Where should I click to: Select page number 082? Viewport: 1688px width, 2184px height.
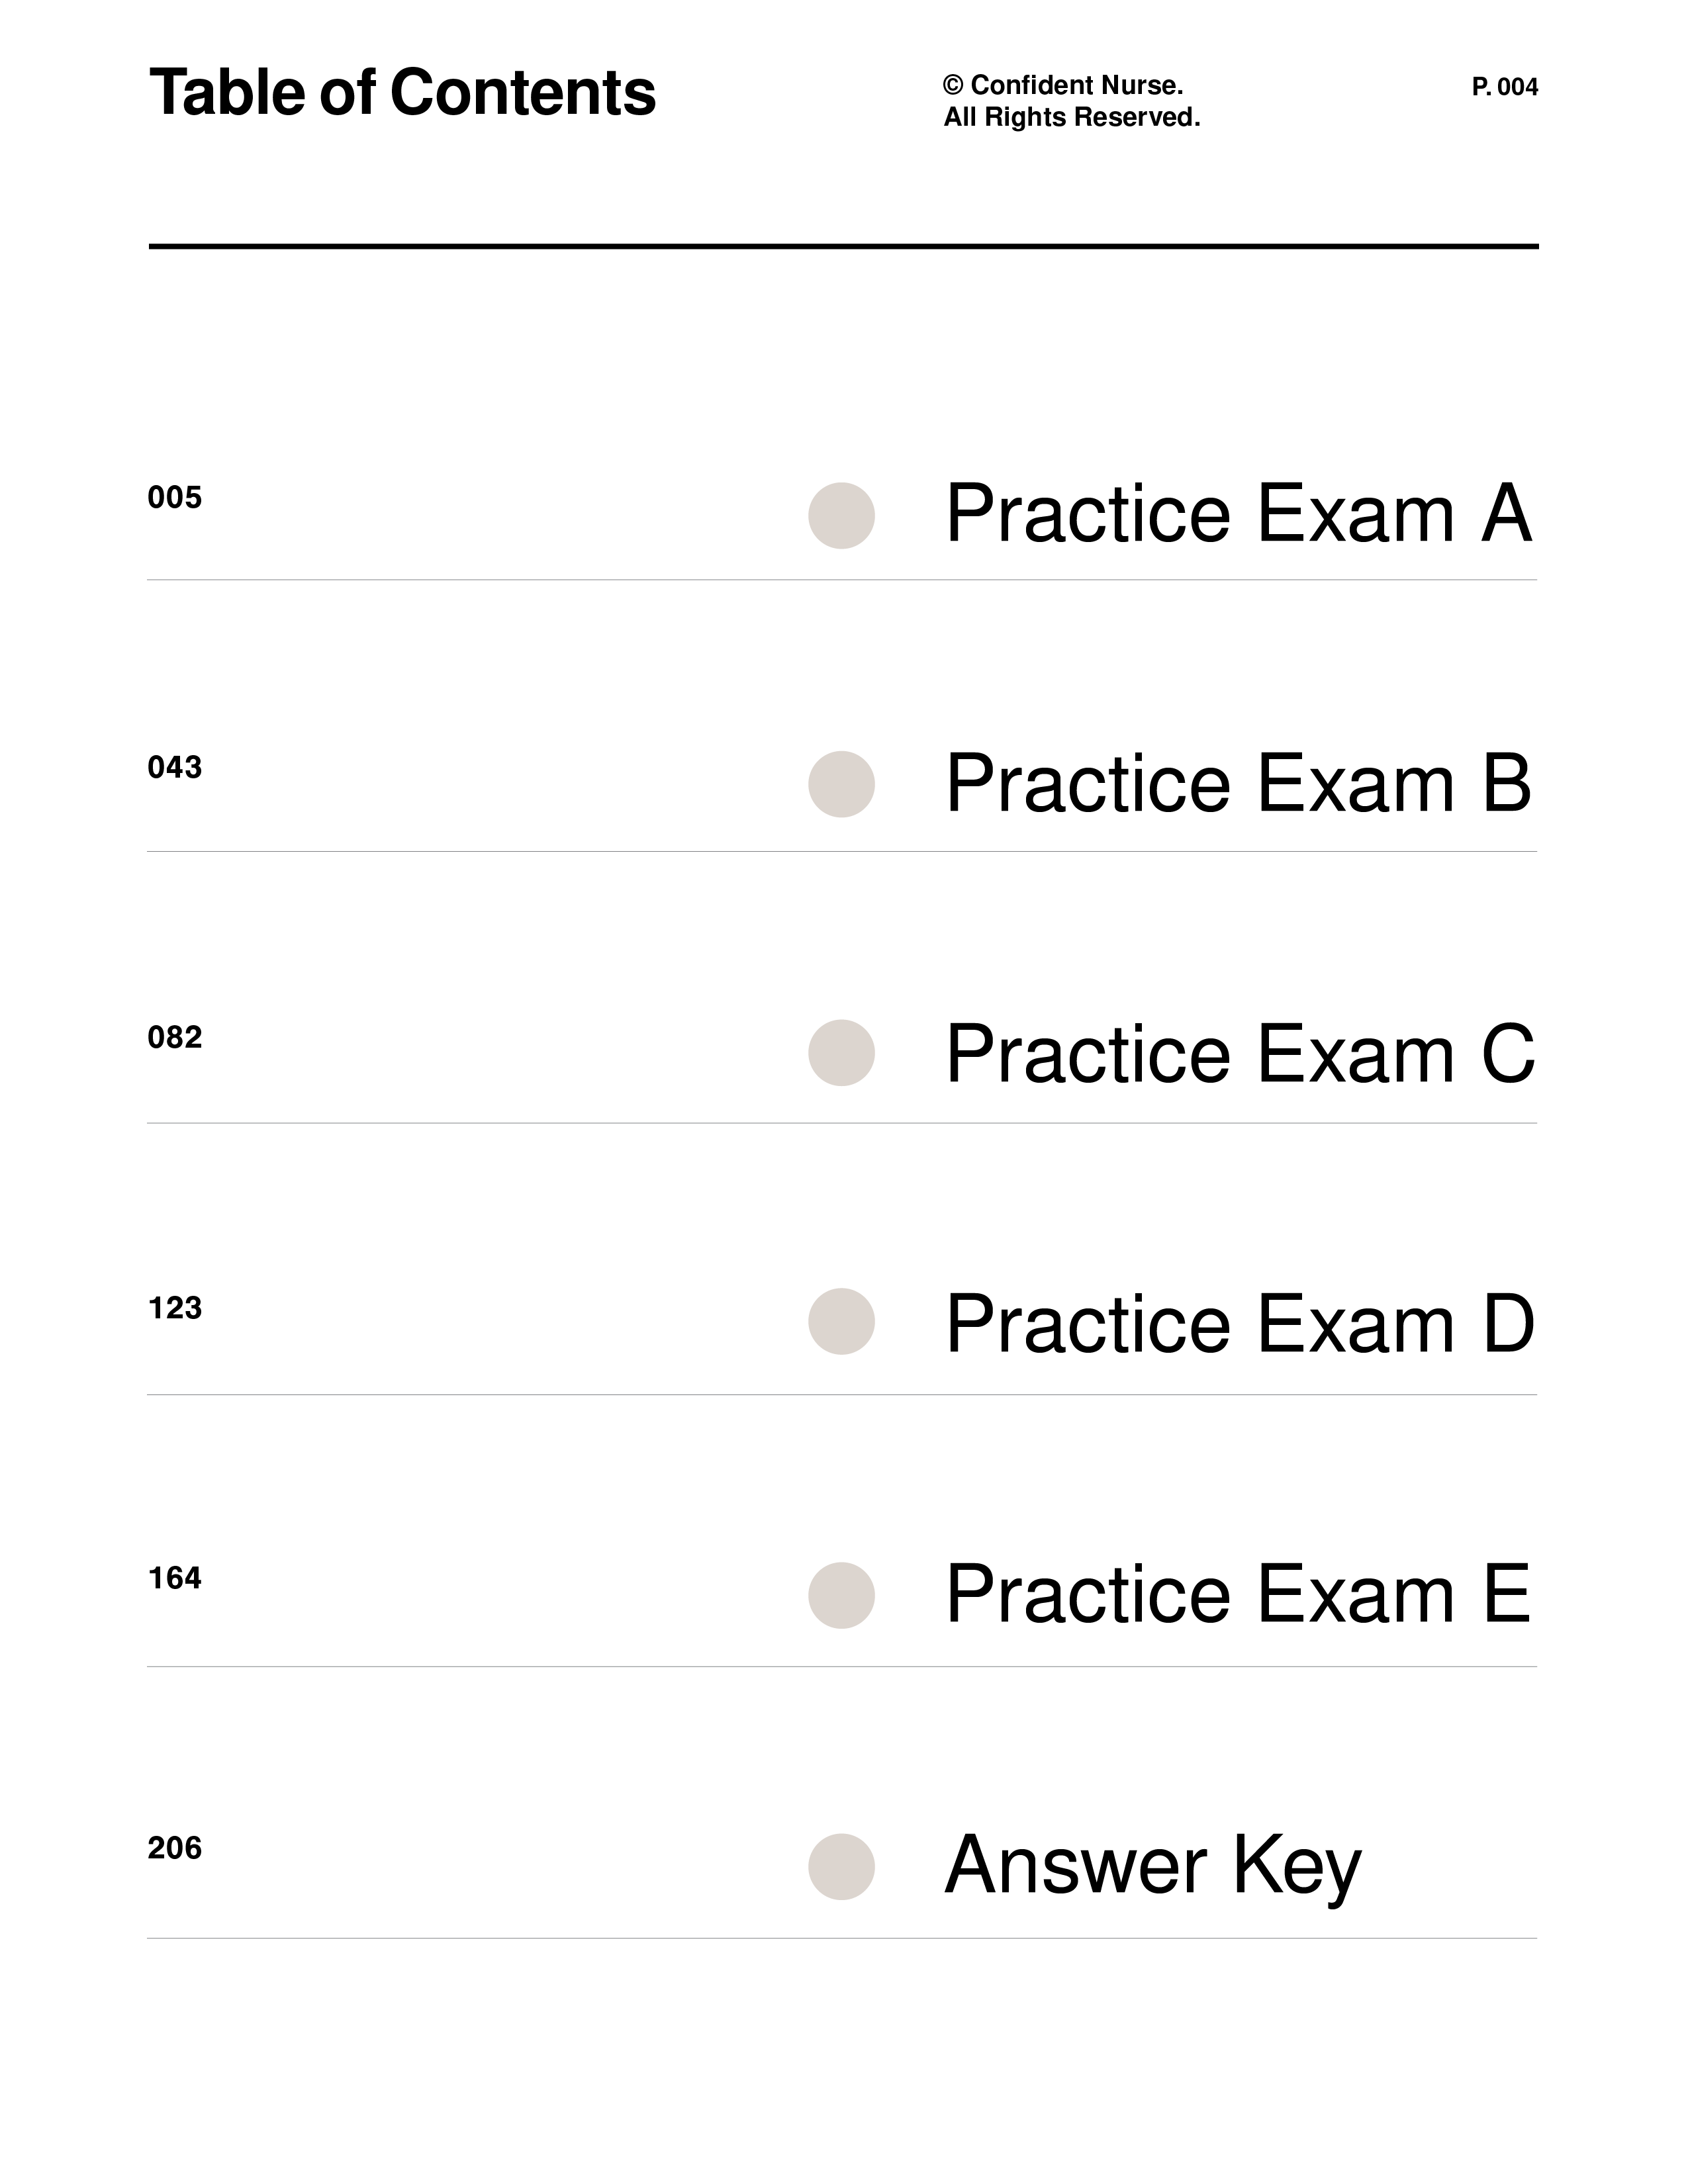pos(175,1037)
